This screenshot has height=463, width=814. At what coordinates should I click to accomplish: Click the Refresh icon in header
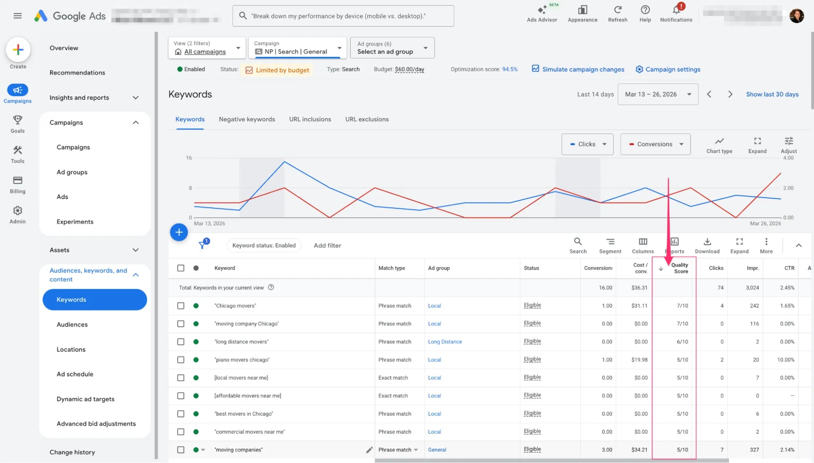pyautogui.click(x=617, y=10)
